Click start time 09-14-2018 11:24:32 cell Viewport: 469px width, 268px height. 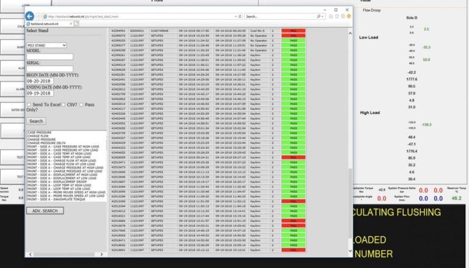194,41
